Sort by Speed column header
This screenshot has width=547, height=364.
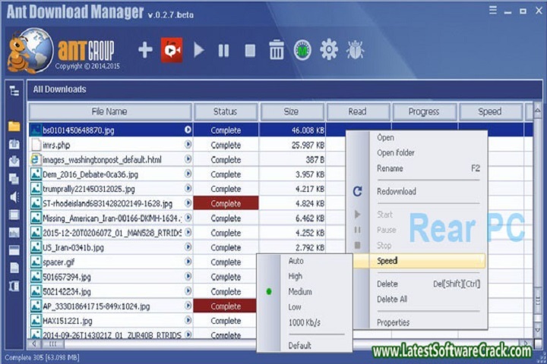490,111
